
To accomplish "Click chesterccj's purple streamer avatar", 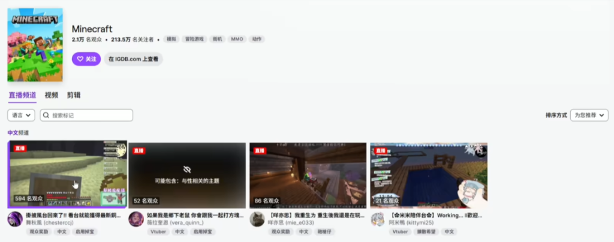I will click(15, 219).
